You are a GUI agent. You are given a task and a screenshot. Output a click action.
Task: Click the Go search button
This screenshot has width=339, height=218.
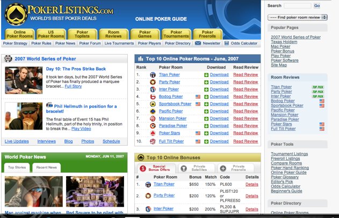(x=317, y=6)
